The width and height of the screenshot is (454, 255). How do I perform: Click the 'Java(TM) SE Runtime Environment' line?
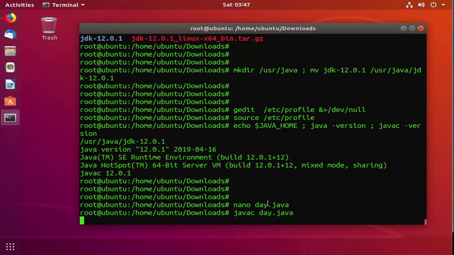pos(184,157)
